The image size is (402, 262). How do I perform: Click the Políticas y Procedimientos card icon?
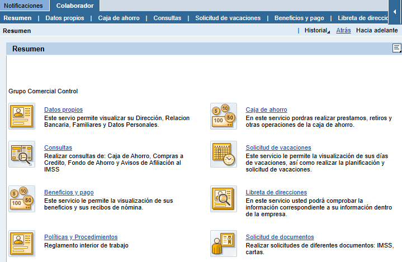coord(22,243)
